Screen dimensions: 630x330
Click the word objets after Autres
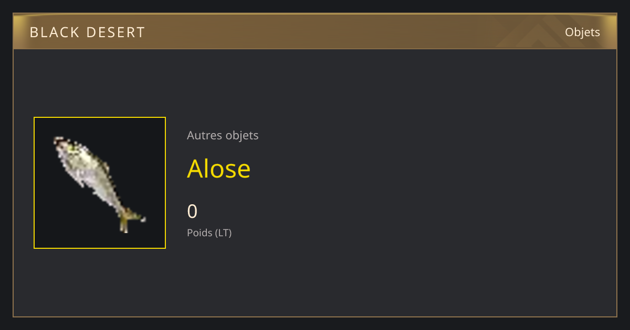pos(242,136)
